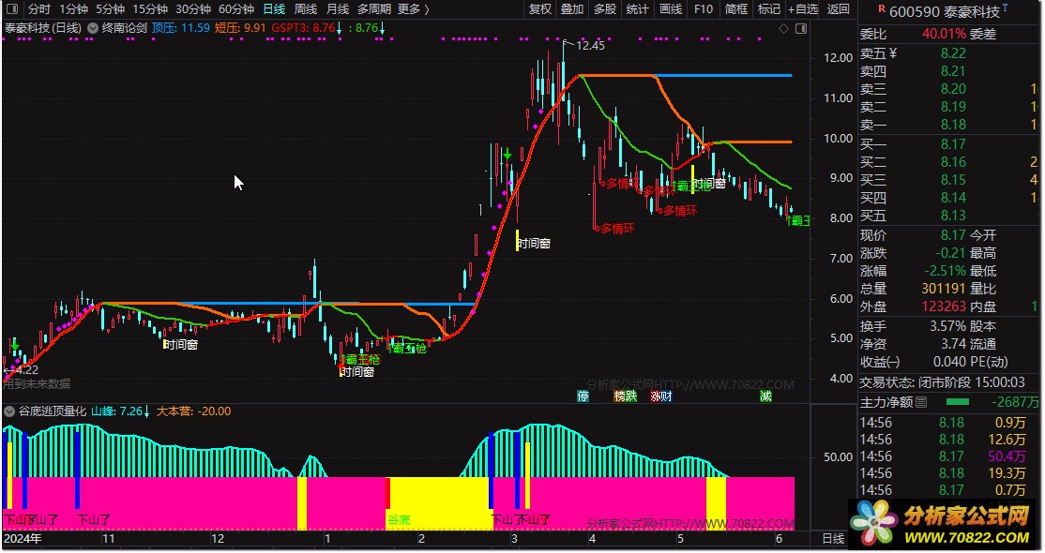The width and height of the screenshot is (1045, 553).
Task: Click 总量 value 301191
Action: 944,289
